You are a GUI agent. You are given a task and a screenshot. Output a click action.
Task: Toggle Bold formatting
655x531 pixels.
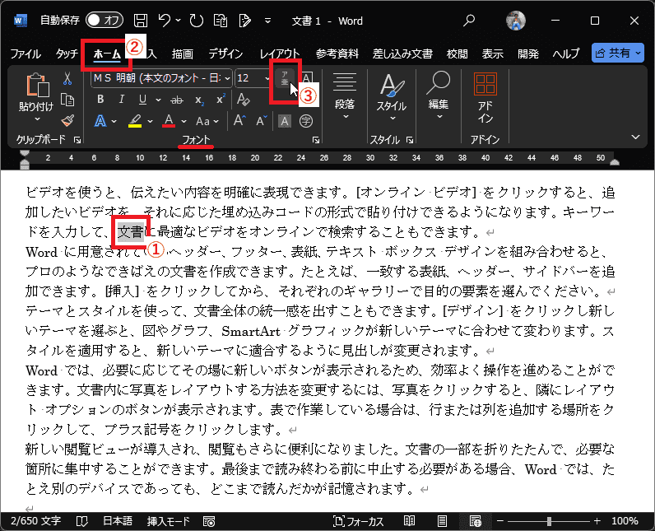pyautogui.click(x=100, y=100)
